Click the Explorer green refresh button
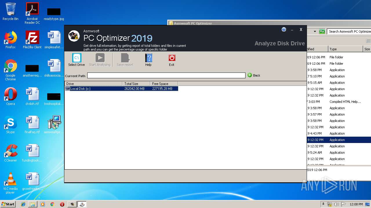 [x=322, y=31]
